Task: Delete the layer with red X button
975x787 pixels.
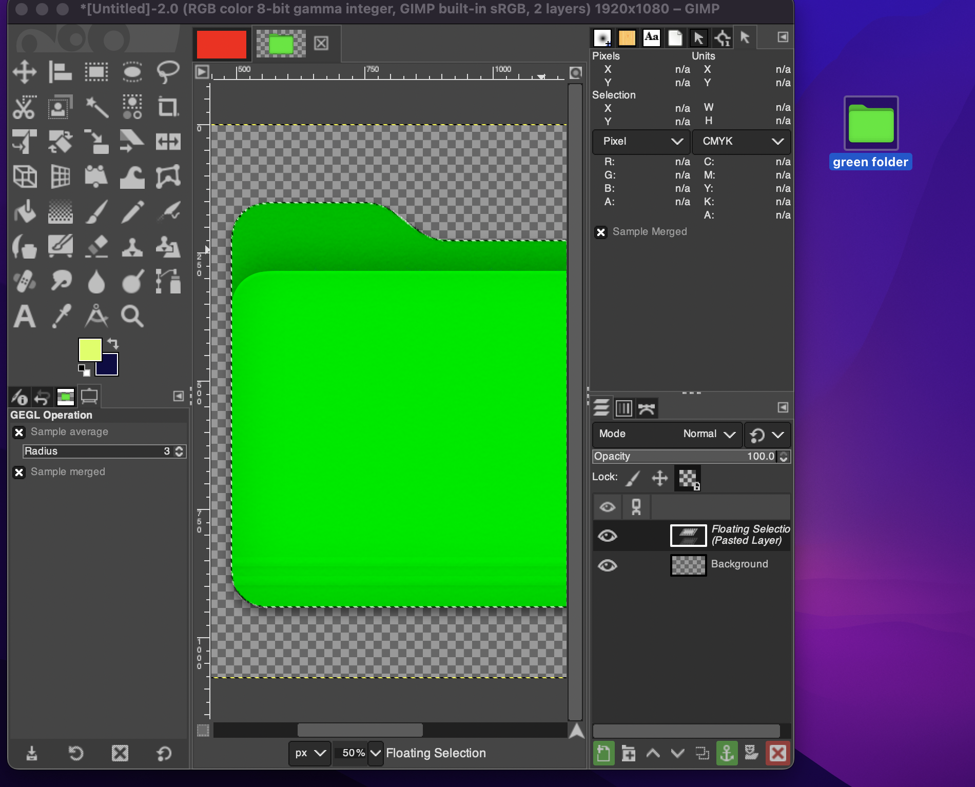Action: tap(777, 753)
